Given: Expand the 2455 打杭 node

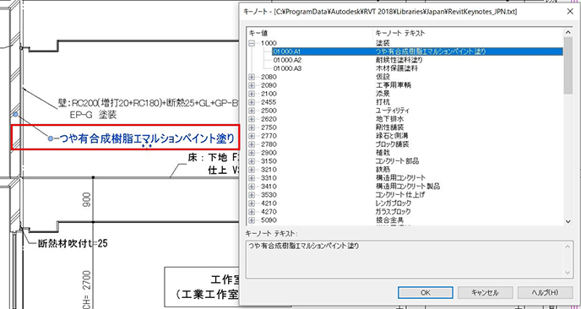Looking at the screenshot, I should tap(252, 102).
